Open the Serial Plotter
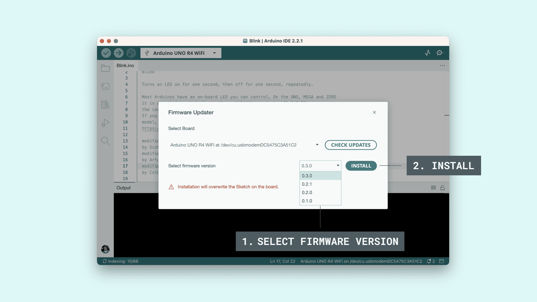Viewport: 537px width, 302px height. point(428,53)
